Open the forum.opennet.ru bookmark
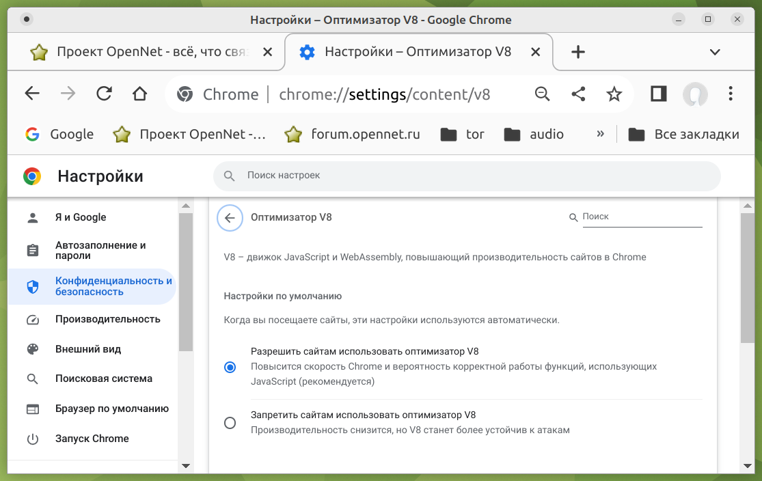 pos(352,135)
